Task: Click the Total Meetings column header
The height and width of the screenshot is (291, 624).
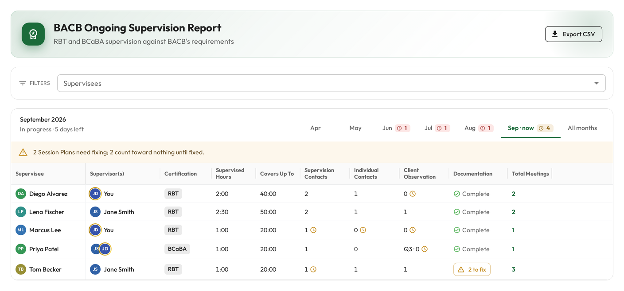Action: point(530,174)
